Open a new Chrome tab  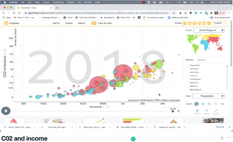(x=57, y=8)
